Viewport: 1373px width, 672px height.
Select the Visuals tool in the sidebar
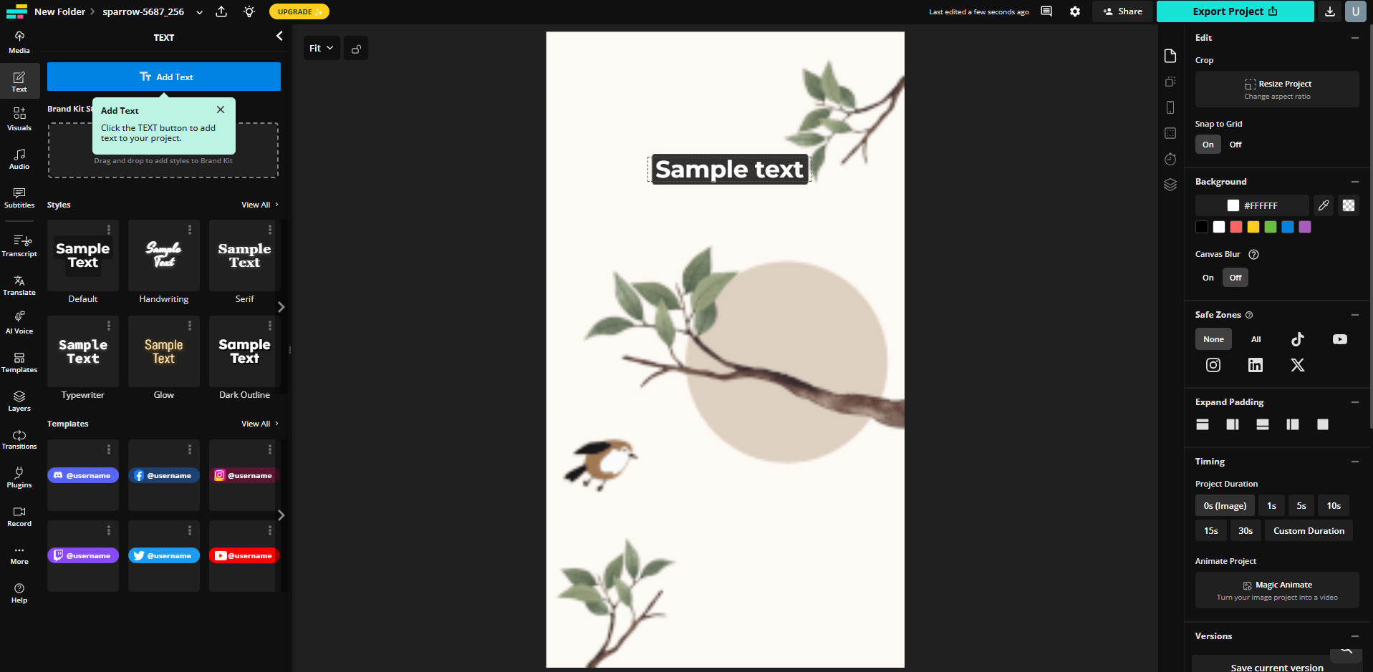(x=18, y=118)
